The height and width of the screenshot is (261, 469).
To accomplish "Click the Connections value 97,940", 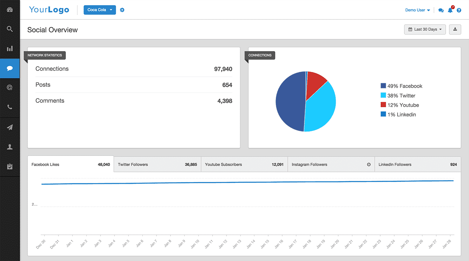I will [223, 69].
